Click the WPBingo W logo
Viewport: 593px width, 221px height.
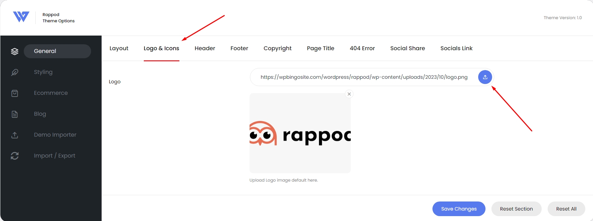point(21,17)
